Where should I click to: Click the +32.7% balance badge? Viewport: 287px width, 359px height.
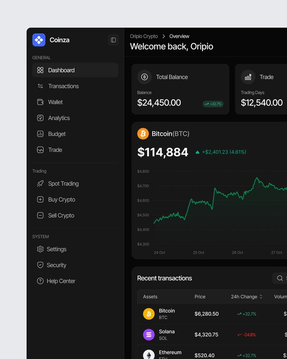pyautogui.click(x=213, y=104)
